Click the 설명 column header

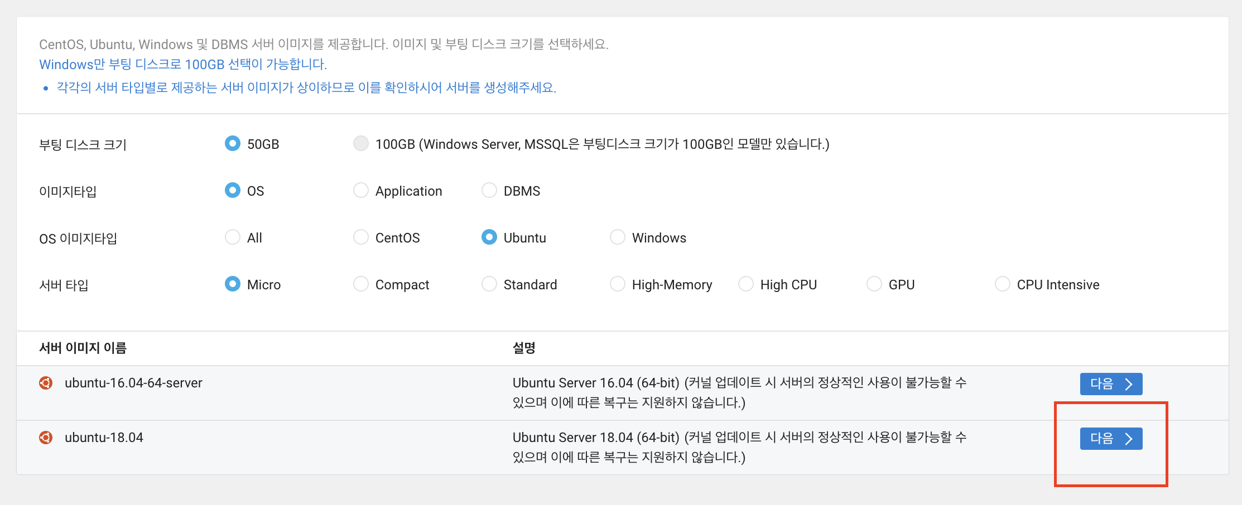coord(524,348)
